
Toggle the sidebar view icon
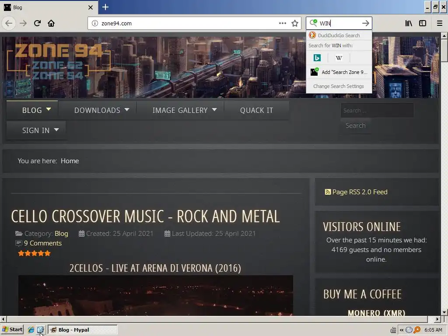click(423, 23)
